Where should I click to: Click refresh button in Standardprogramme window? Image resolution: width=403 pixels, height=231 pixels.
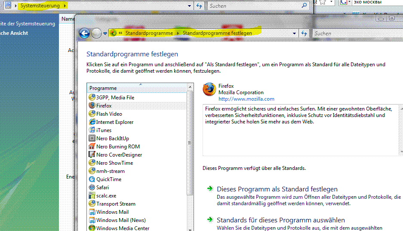tap(304, 34)
